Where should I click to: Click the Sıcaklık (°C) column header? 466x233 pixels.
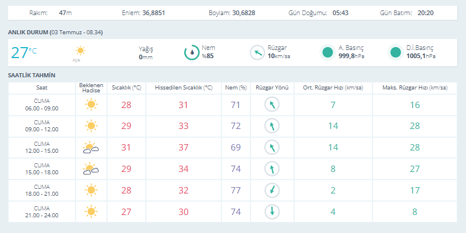coord(126,88)
